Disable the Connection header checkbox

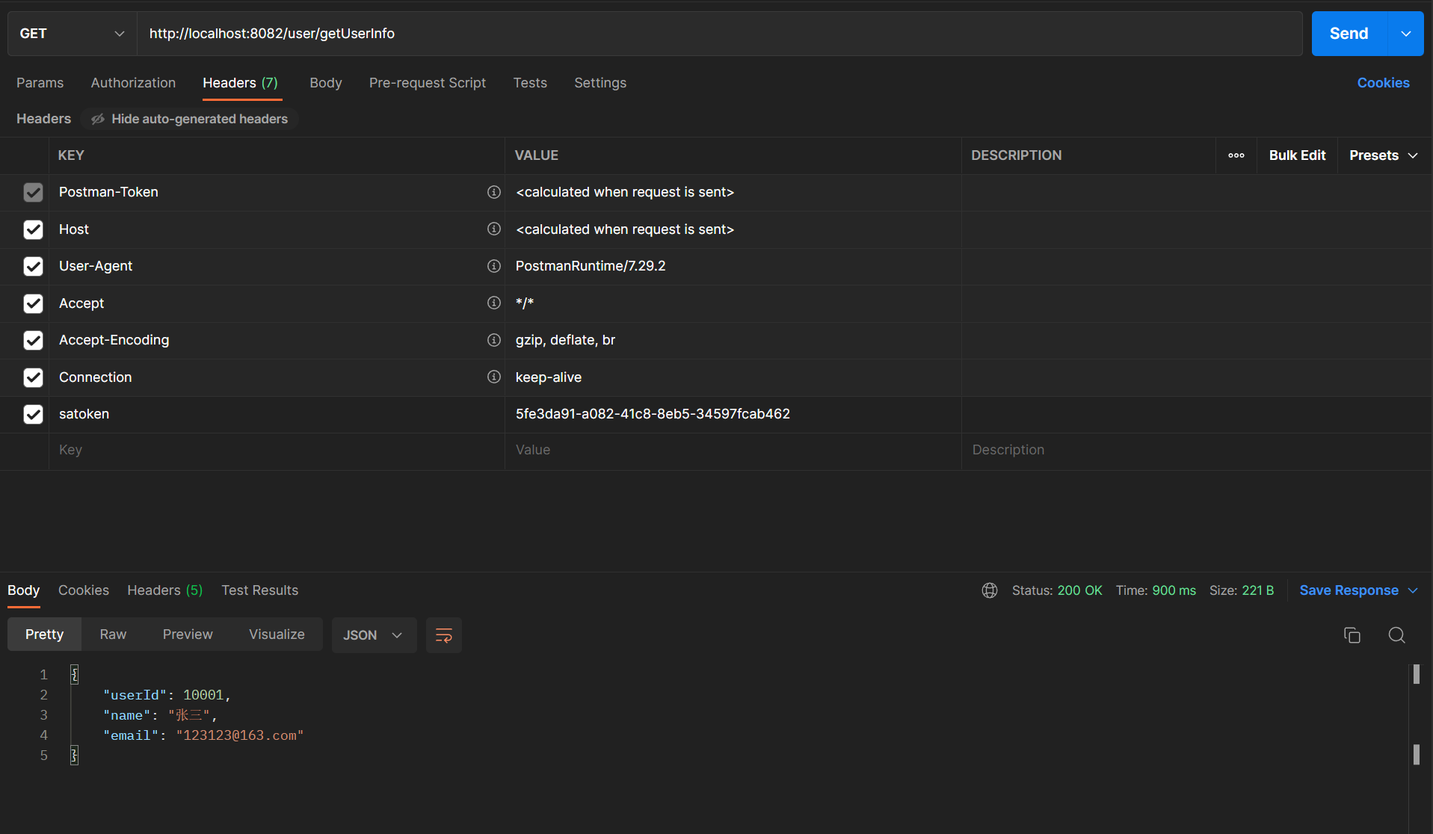(x=33, y=377)
